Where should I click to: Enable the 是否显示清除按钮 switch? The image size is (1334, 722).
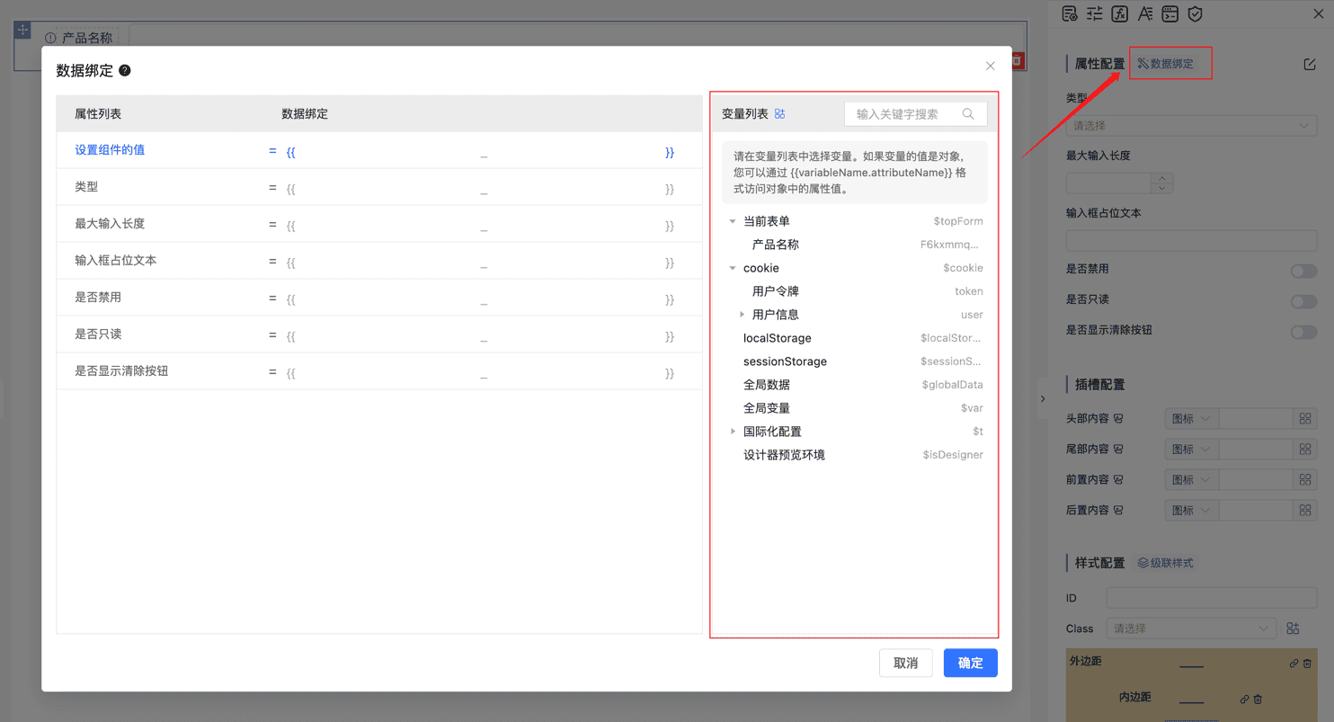(x=1303, y=332)
